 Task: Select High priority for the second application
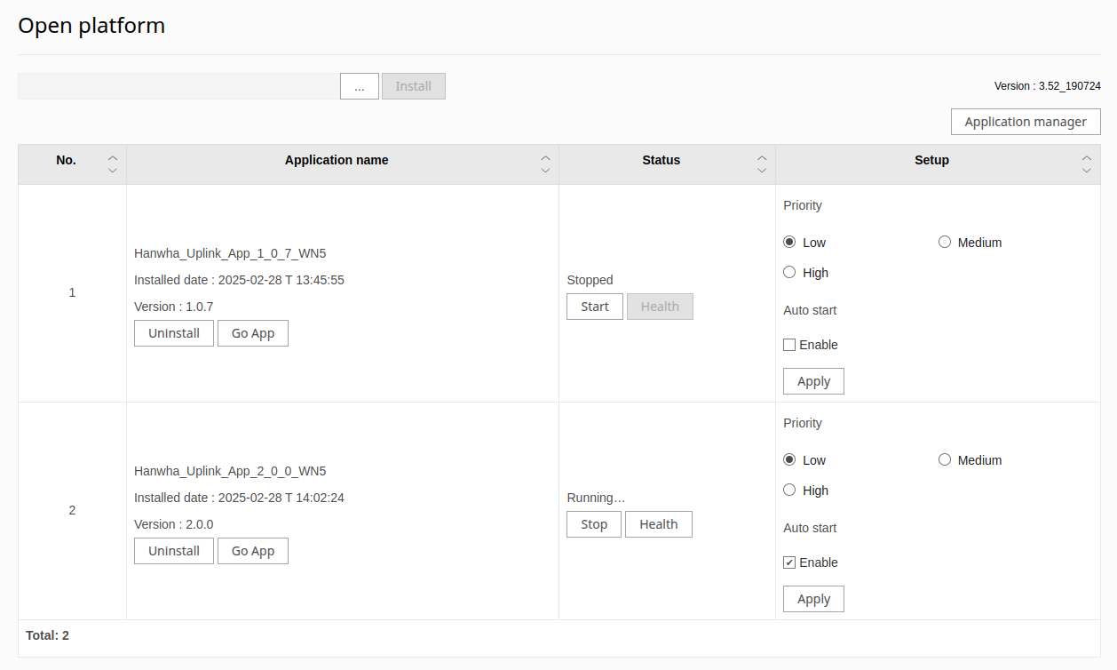coord(788,489)
